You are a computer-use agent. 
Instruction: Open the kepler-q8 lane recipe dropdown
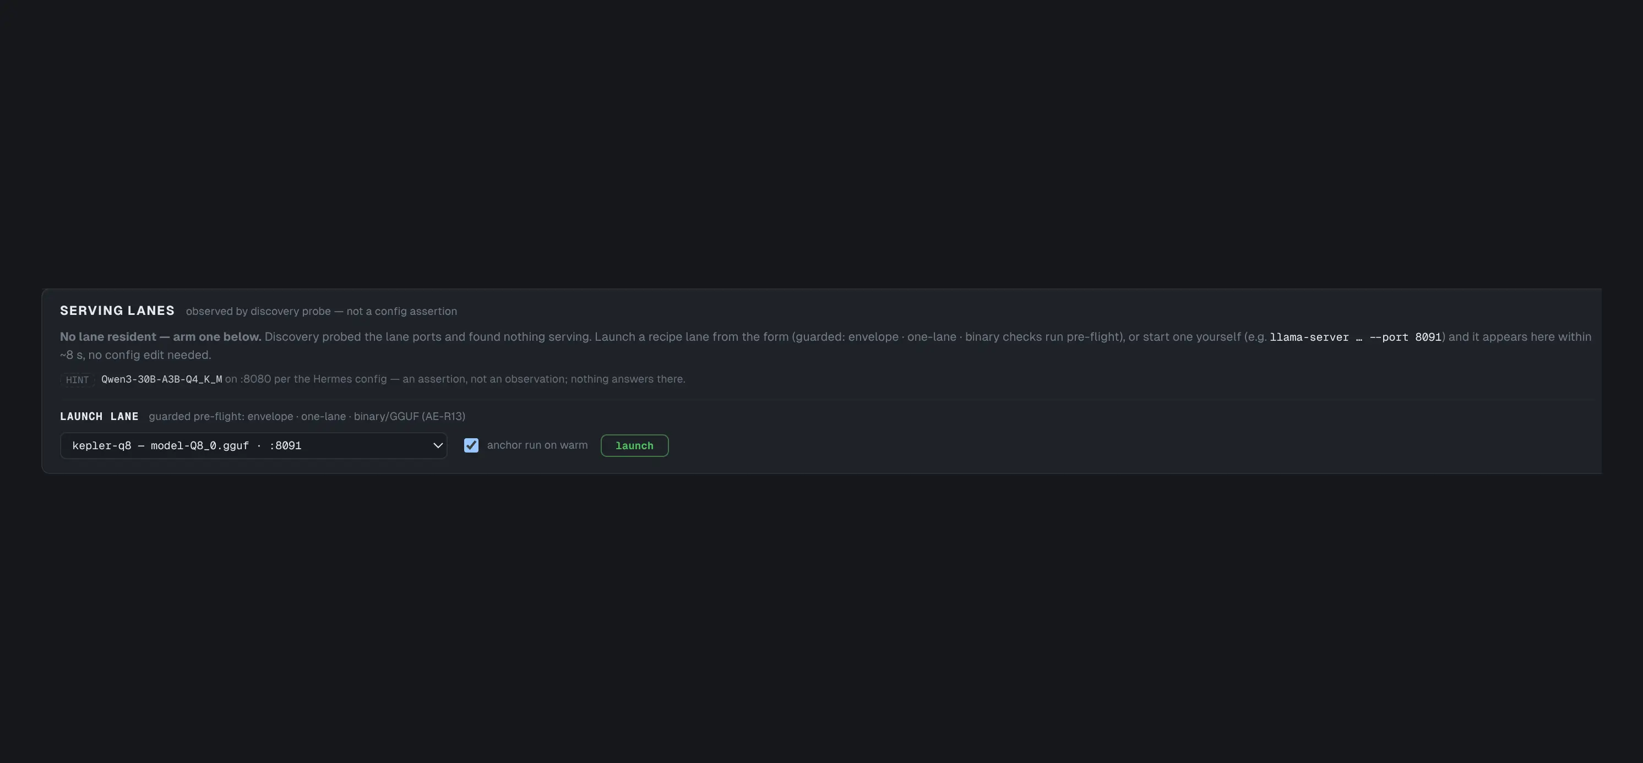(x=253, y=445)
